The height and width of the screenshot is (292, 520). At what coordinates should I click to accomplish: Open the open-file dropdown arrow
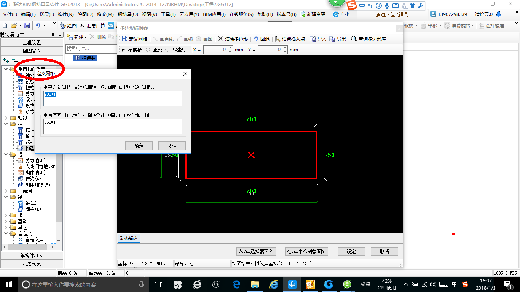[x=19, y=25]
